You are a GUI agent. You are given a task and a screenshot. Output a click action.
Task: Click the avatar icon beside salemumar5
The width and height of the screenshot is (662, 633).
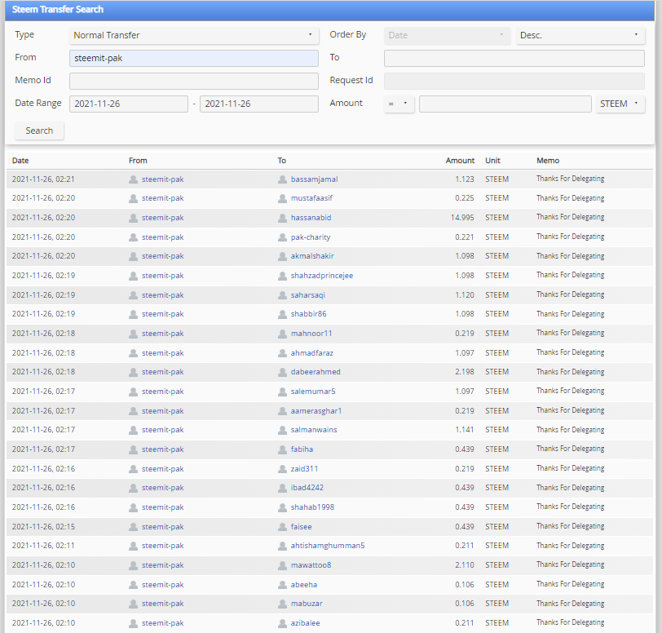click(282, 392)
